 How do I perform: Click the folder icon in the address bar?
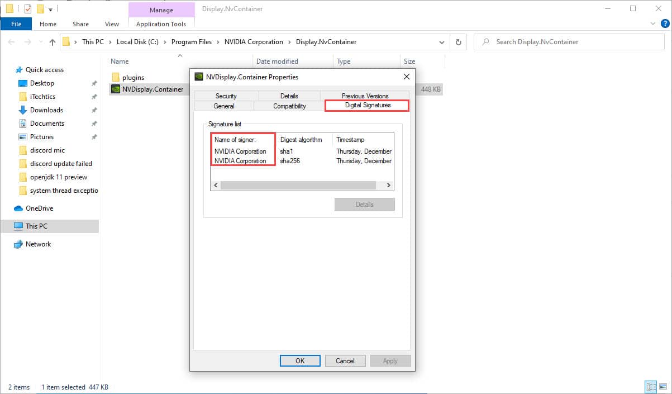tap(66, 42)
